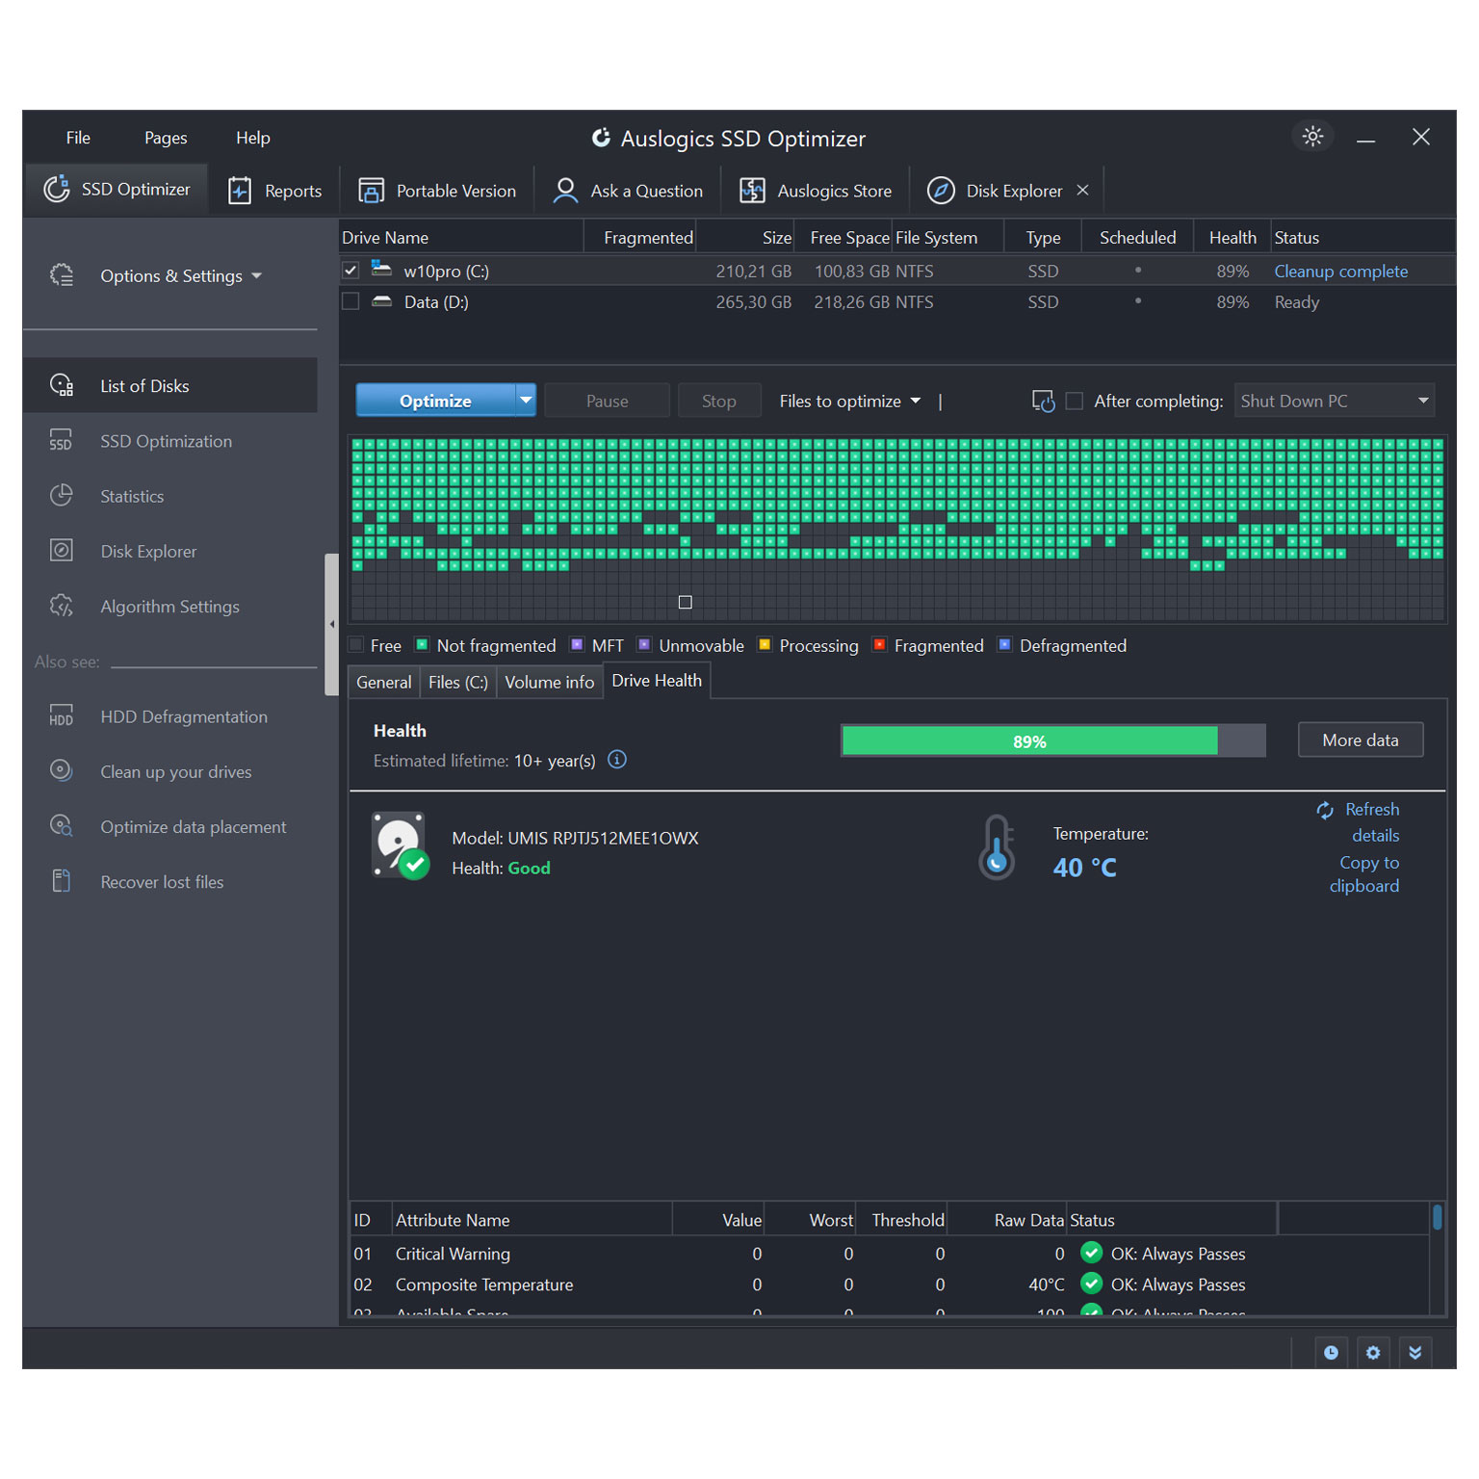
Task: Switch to the Volume info tab
Action: click(550, 682)
